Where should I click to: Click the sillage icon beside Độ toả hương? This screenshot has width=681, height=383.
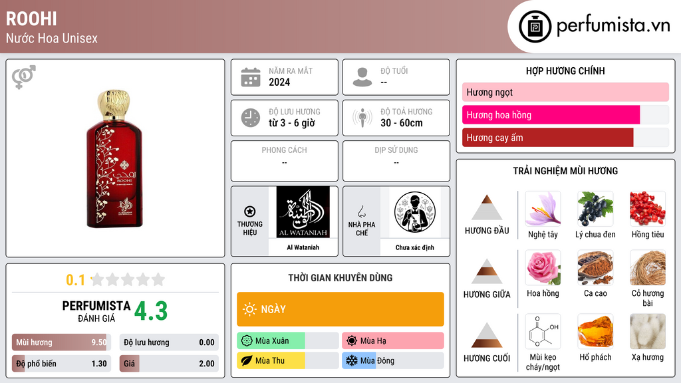coord(362,118)
